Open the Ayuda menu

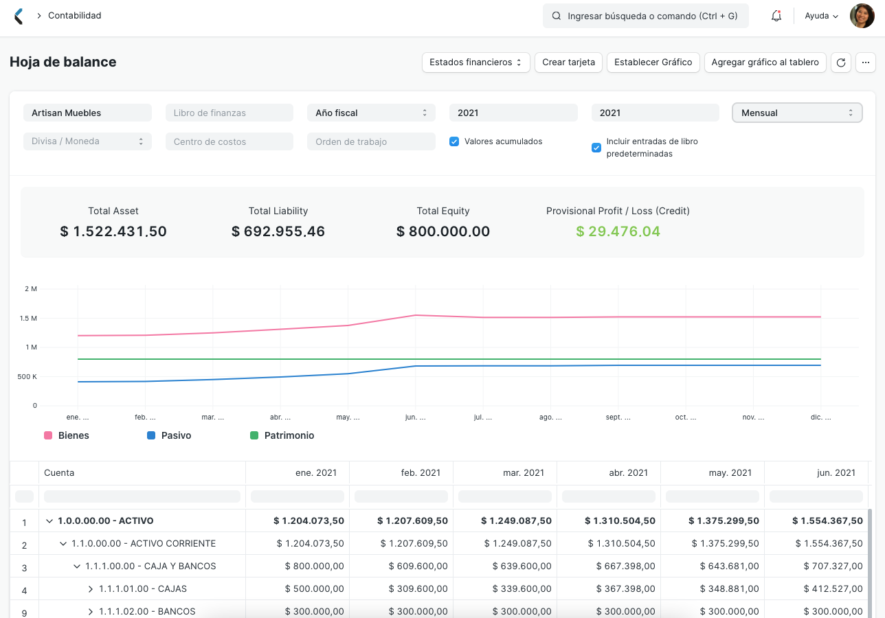(820, 15)
